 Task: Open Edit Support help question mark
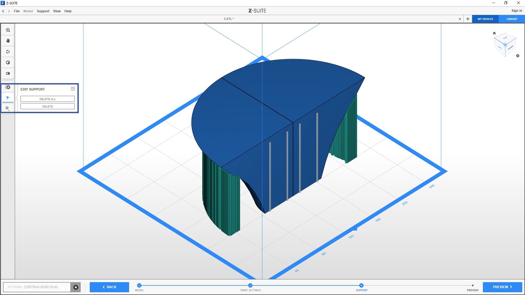click(x=73, y=89)
